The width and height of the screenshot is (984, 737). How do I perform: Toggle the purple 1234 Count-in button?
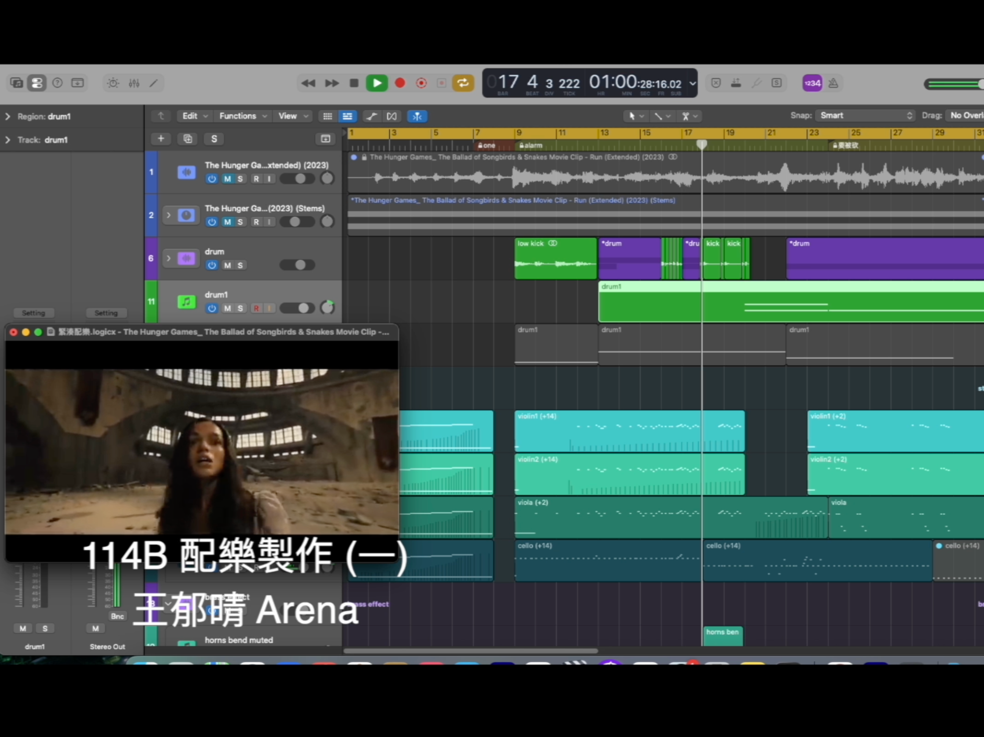coord(812,83)
